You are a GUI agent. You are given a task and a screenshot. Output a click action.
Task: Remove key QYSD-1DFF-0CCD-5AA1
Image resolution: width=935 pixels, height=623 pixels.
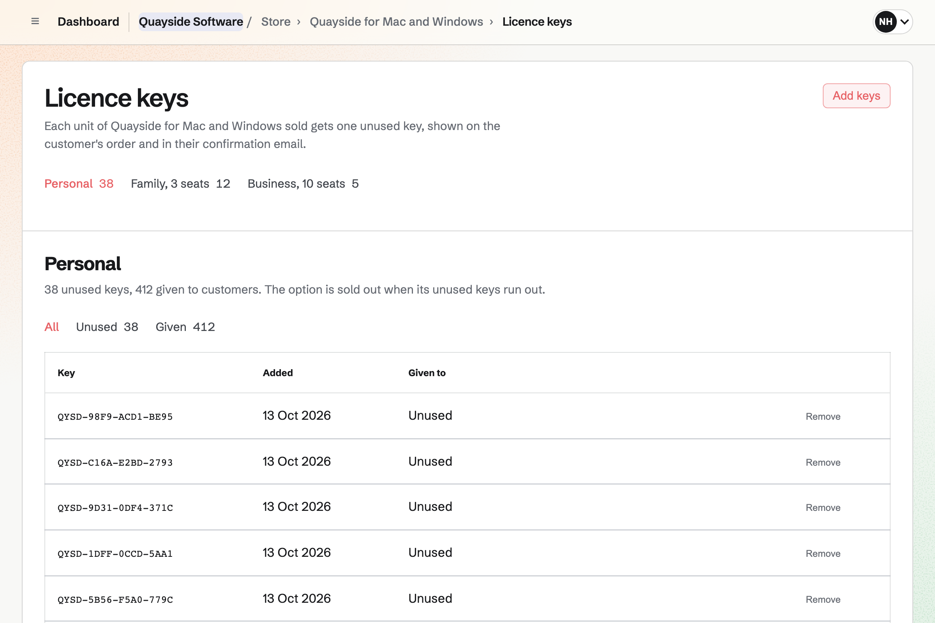click(823, 554)
